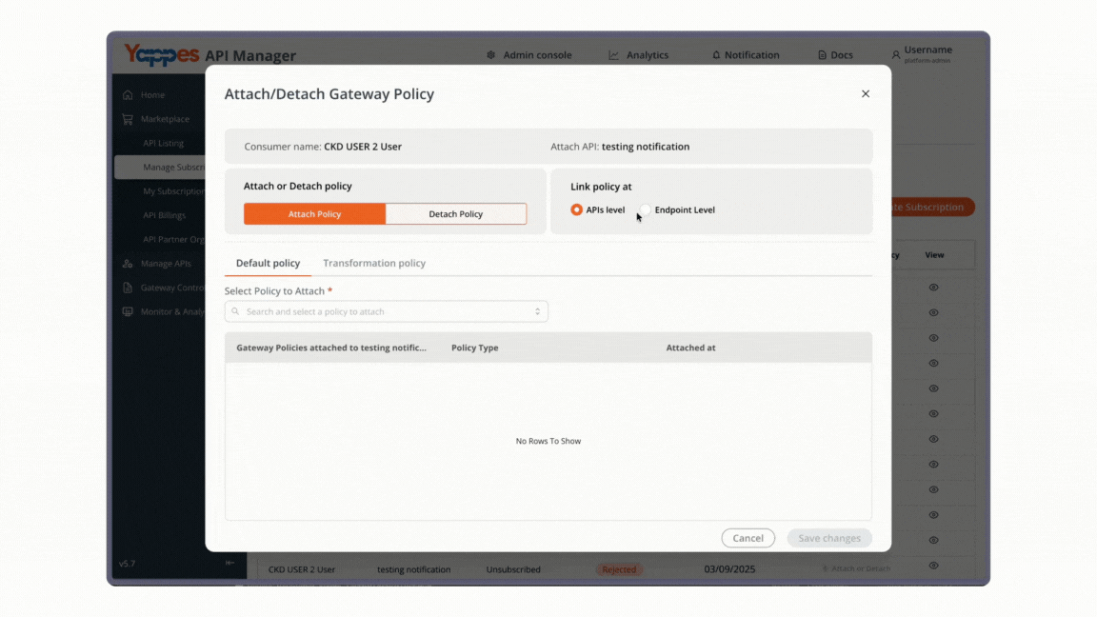Viewport: 1097px width, 617px height.
Task: View details via eye icon for testing notification row
Action: click(x=933, y=566)
